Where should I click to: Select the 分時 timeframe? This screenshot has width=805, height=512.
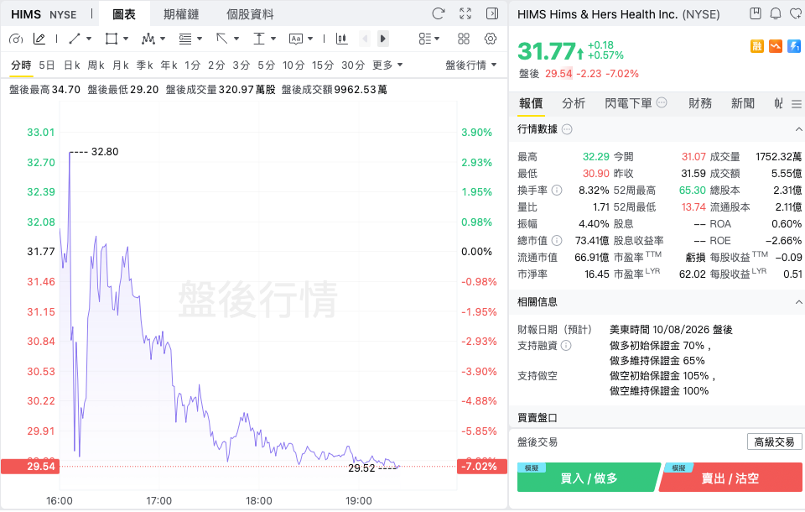click(x=21, y=65)
